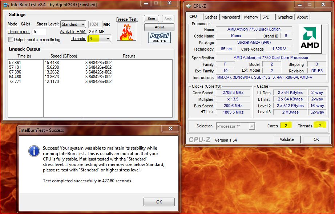The width and height of the screenshot is (335, 214).
Task: Click the Instructions value list
Action: pyautogui.click(x=271, y=77)
